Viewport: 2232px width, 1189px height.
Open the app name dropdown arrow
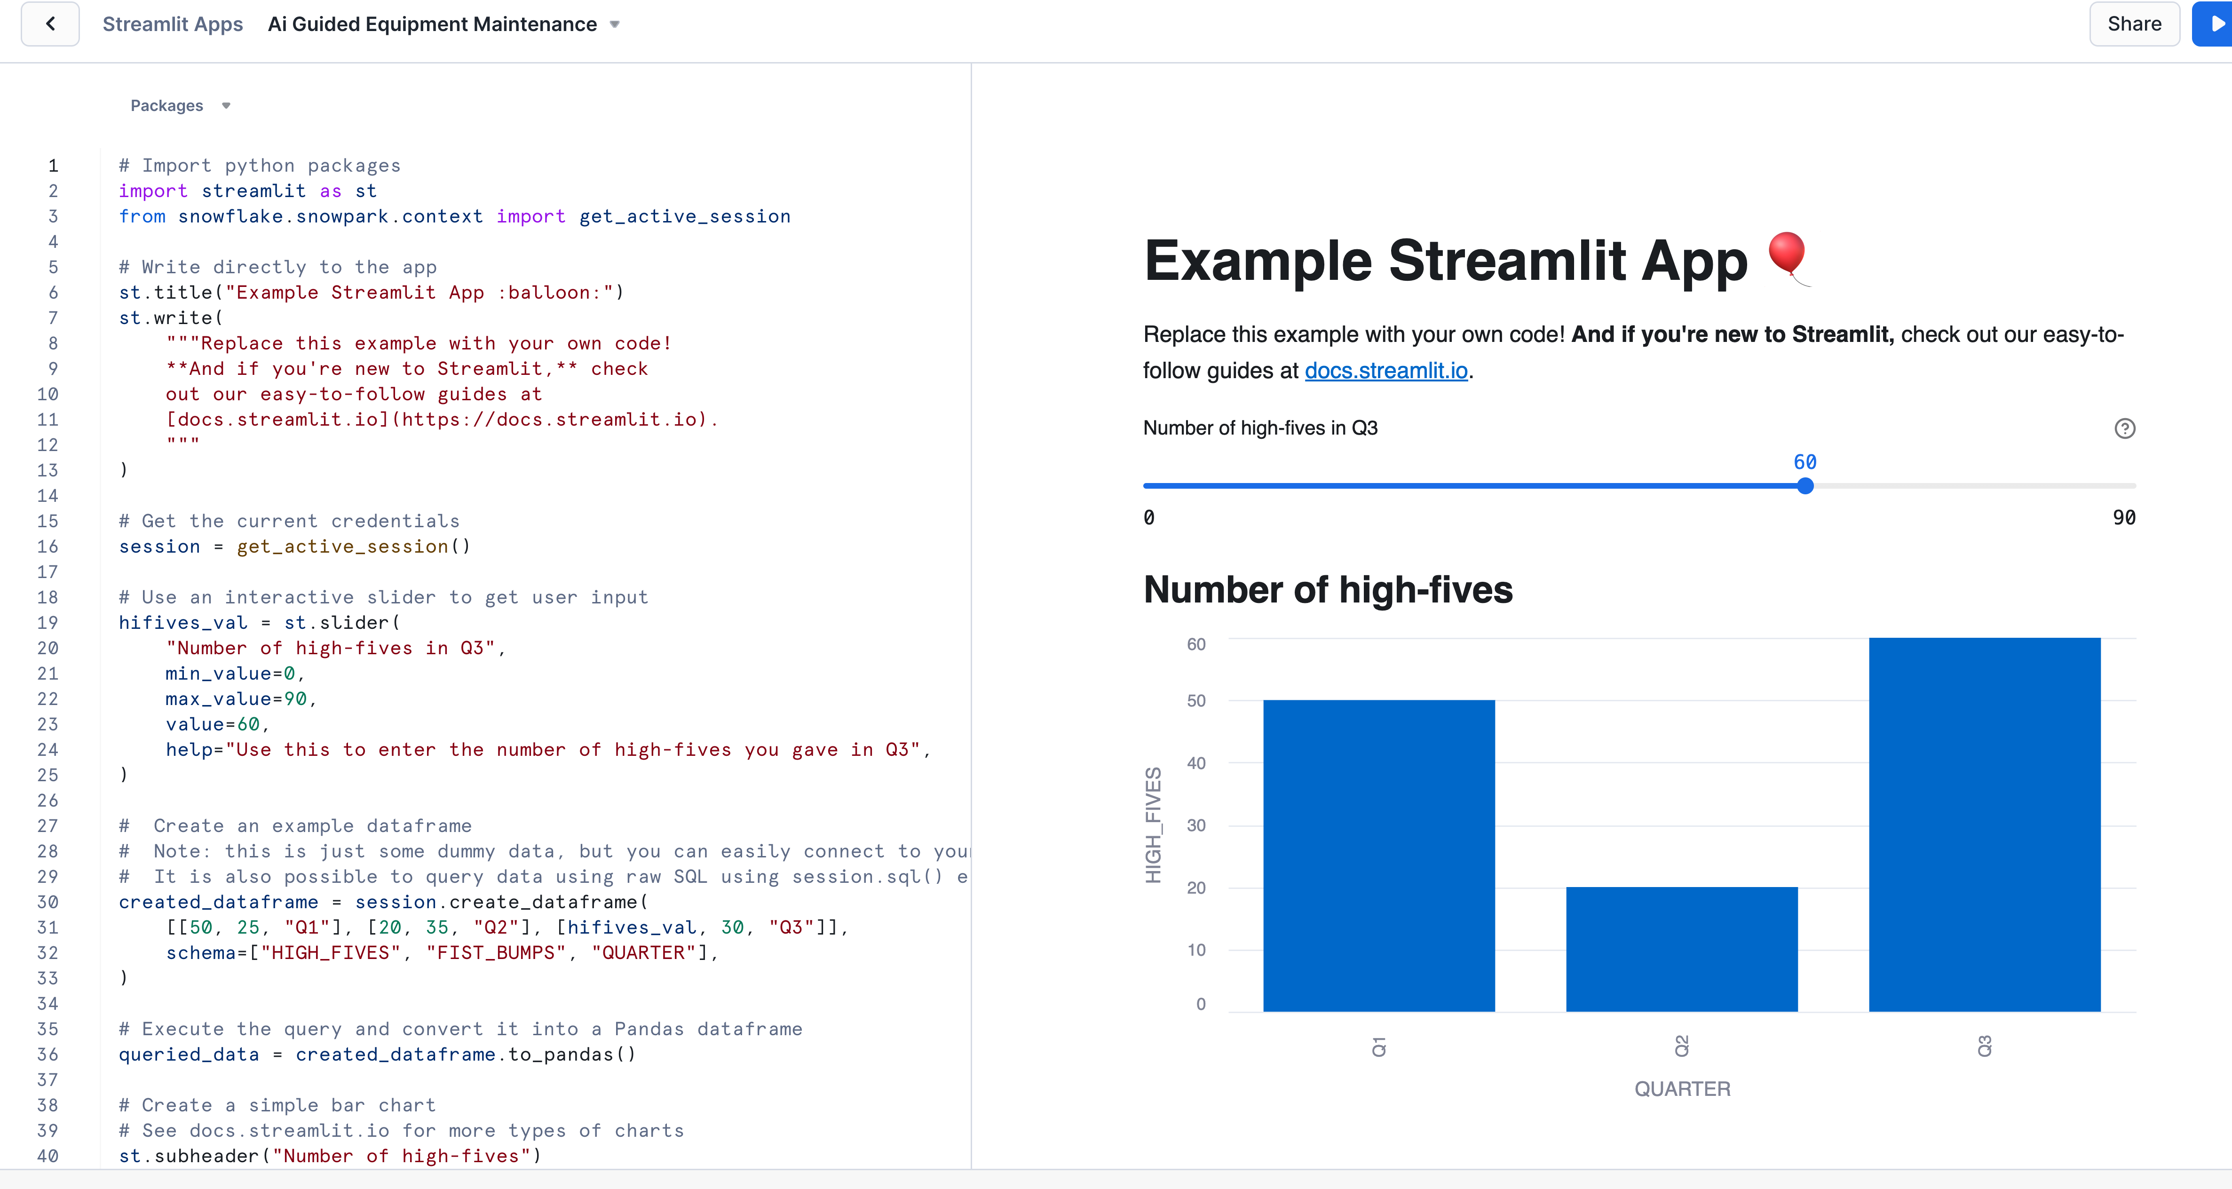coord(614,24)
